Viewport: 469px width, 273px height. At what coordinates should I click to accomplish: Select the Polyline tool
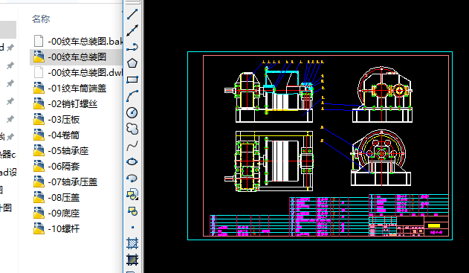(132, 47)
